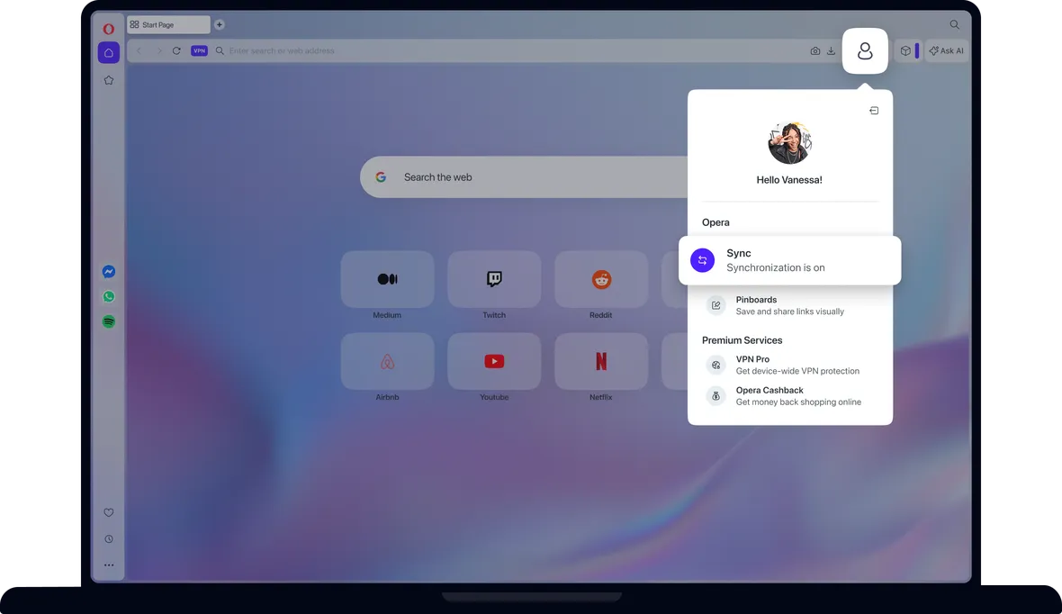Toggle the VPN badge in address bar
1062x614 pixels.
click(199, 50)
